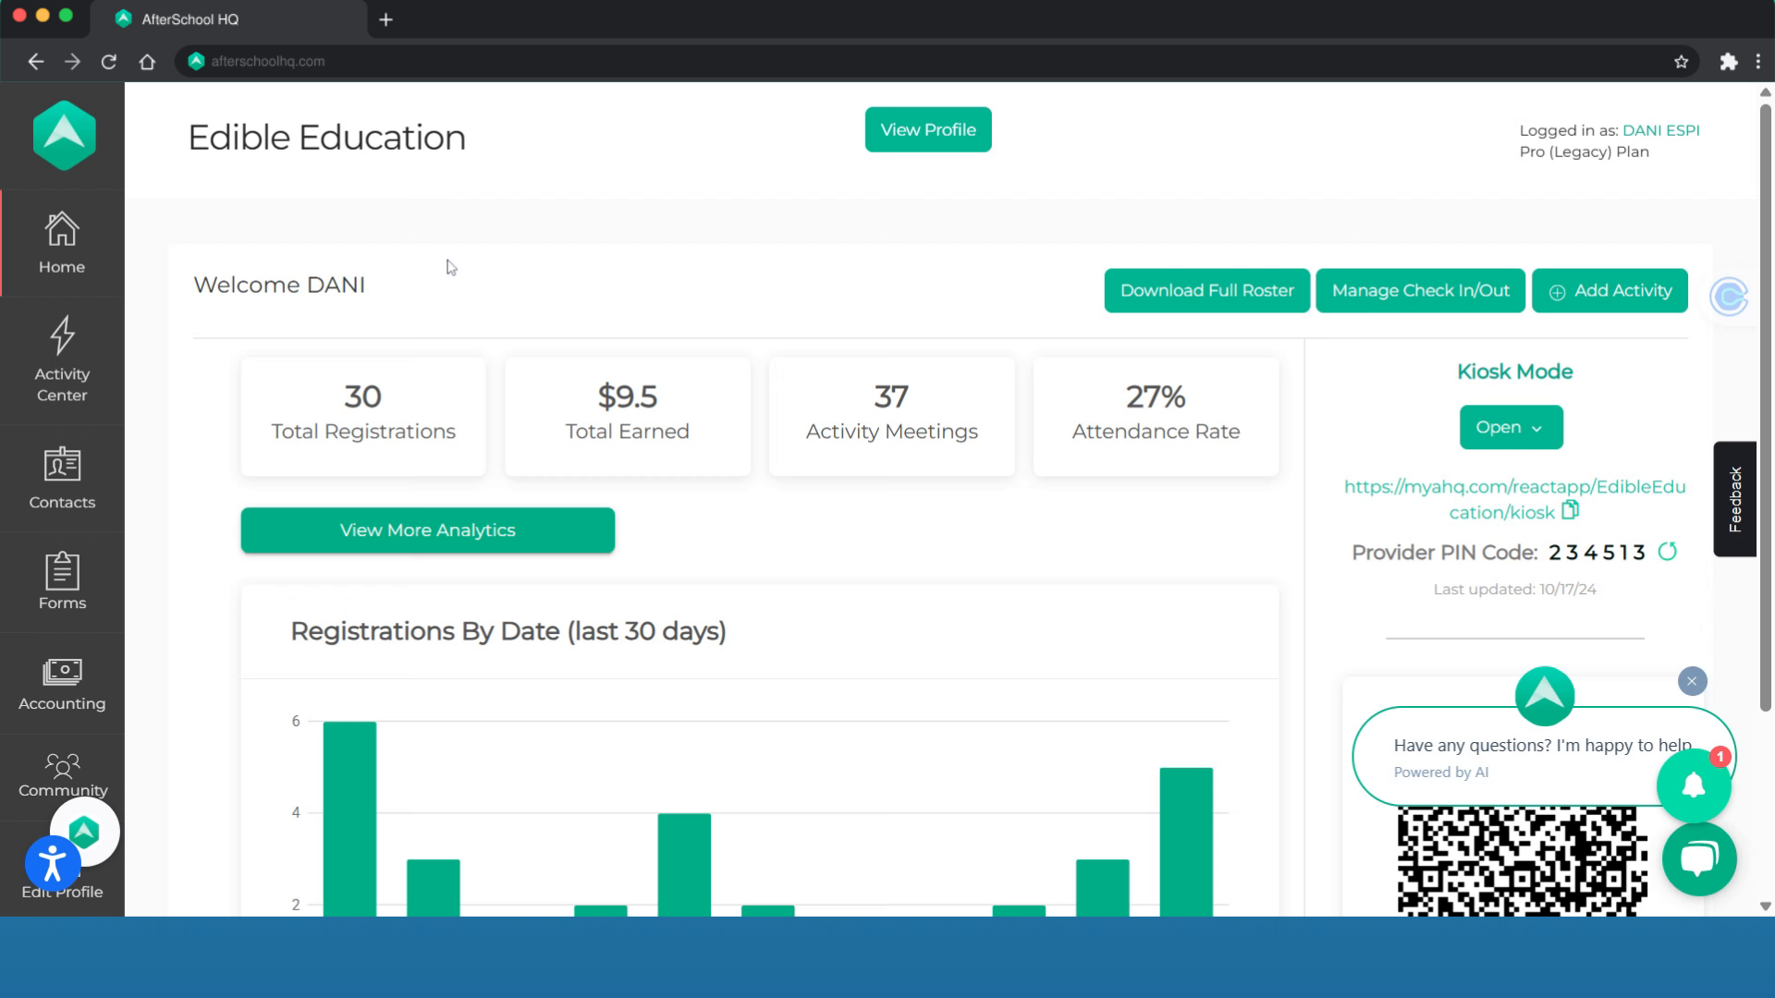The image size is (1775, 998).
Task: Select the AfterSchool HQ browser tab
Action: pyautogui.click(x=228, y=19)
